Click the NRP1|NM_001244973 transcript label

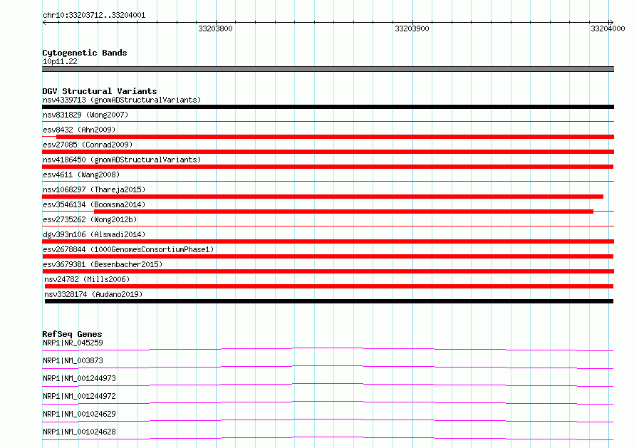[x=79, y=378]
